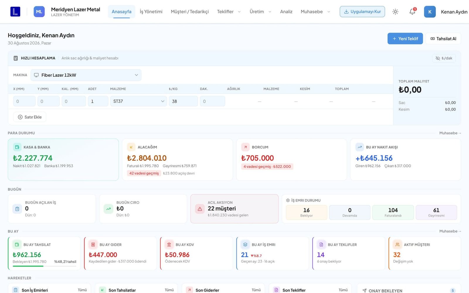Click the Kasa & Banka wallet icon
The width and height of the screenshot is (469, 293).
pyautogui.click(x=17, y=147)
